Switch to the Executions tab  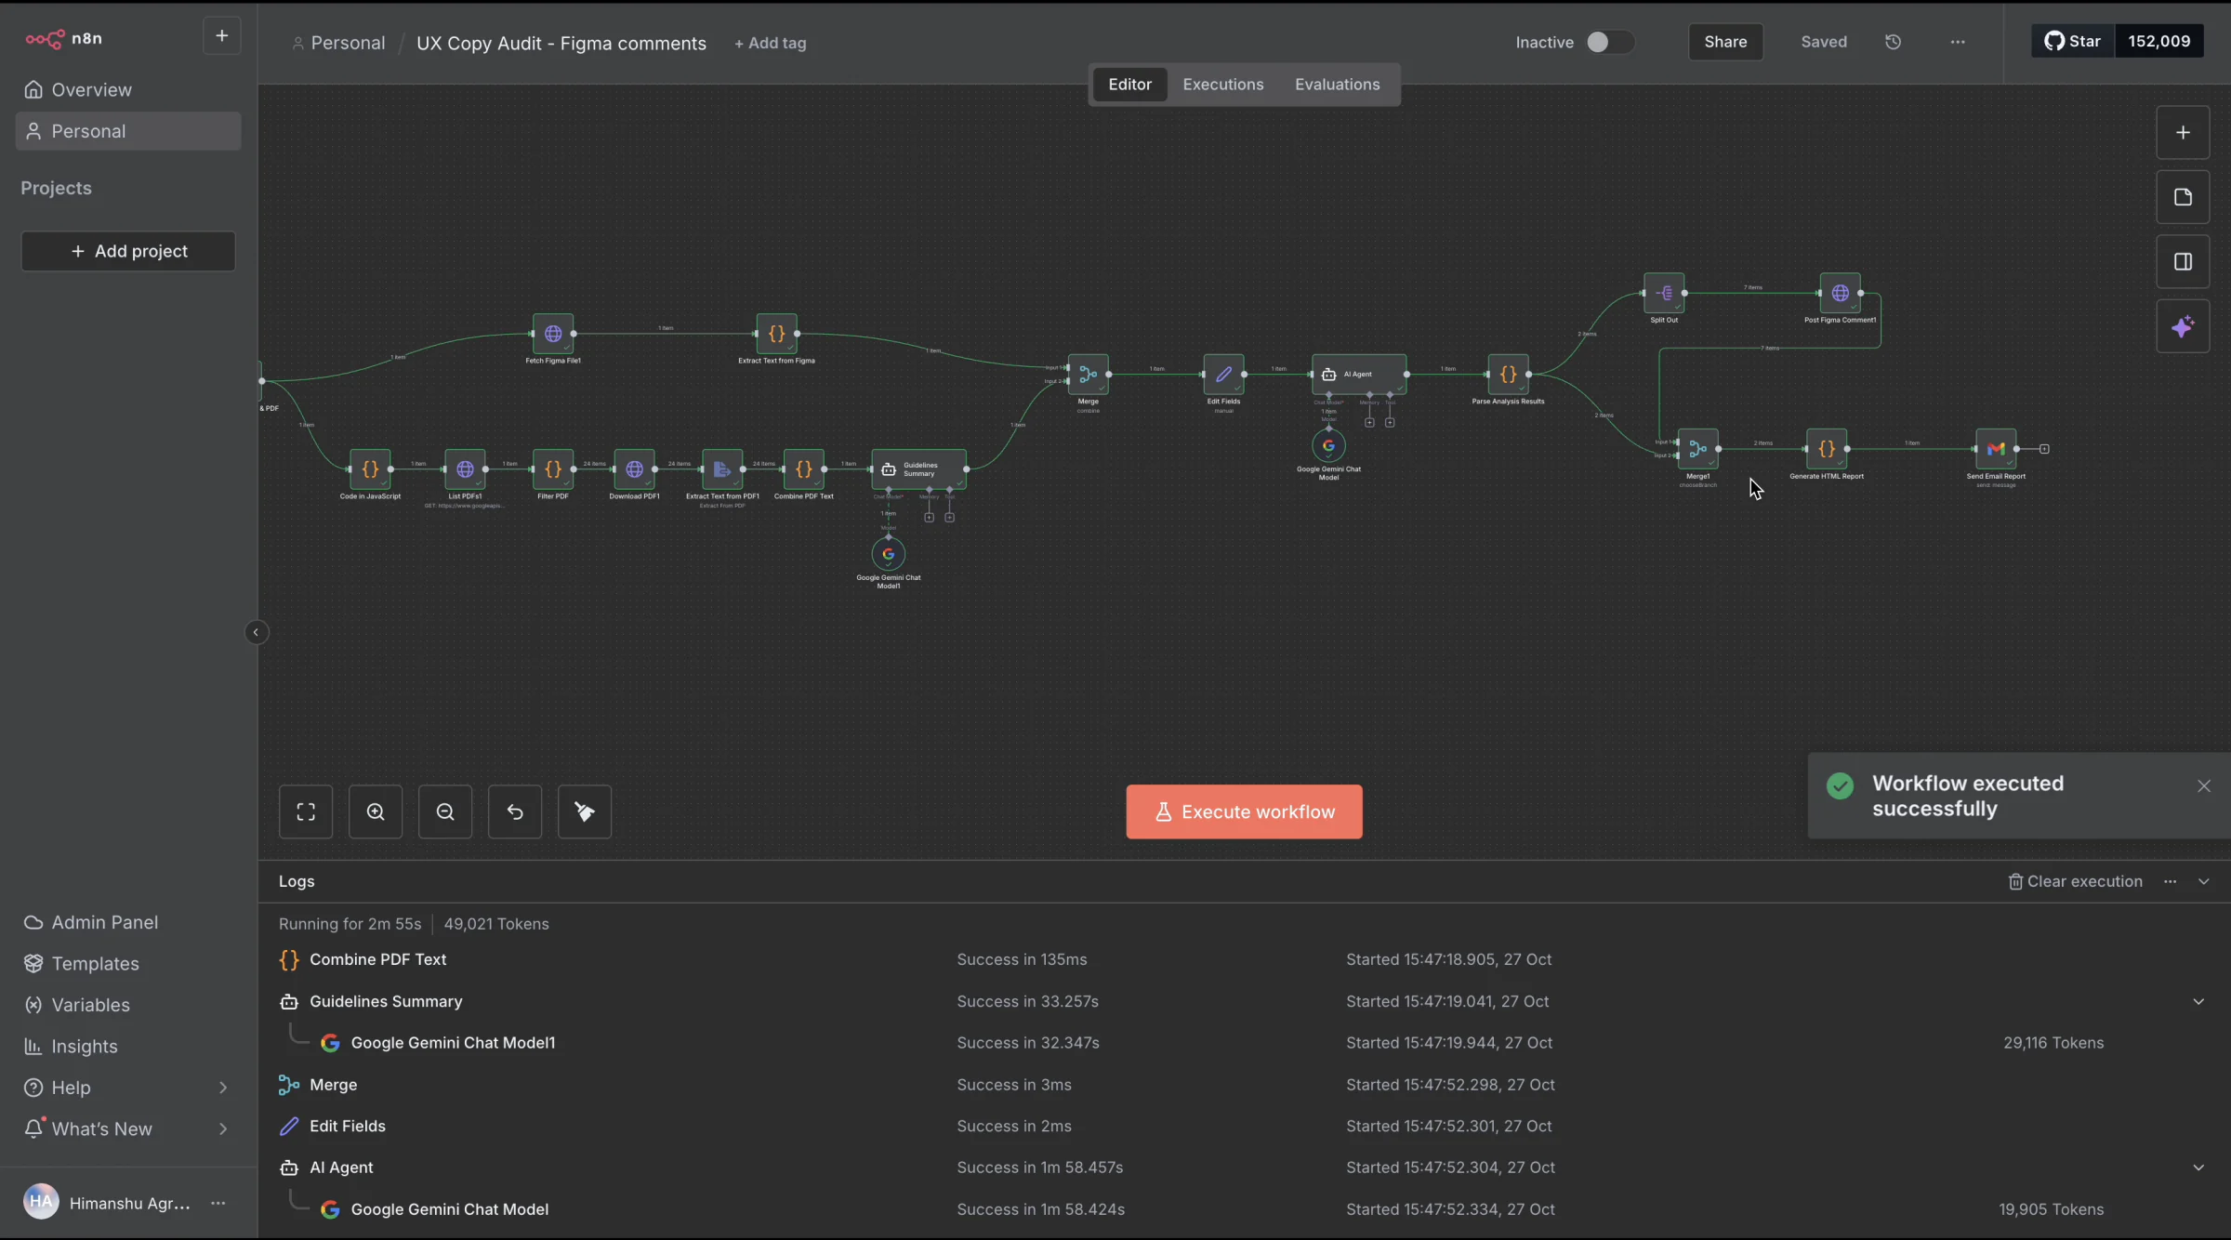tap(1222, 85)
